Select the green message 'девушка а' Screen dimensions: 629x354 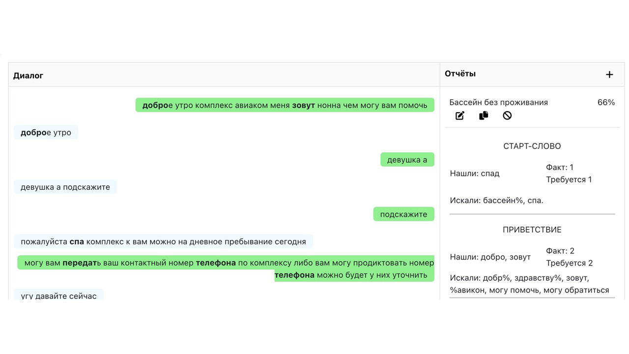[407, 160]
